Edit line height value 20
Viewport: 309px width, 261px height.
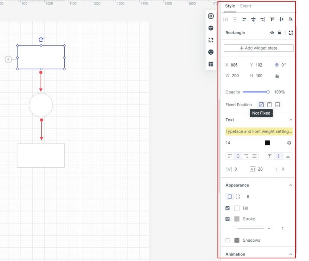pos(260,169)
